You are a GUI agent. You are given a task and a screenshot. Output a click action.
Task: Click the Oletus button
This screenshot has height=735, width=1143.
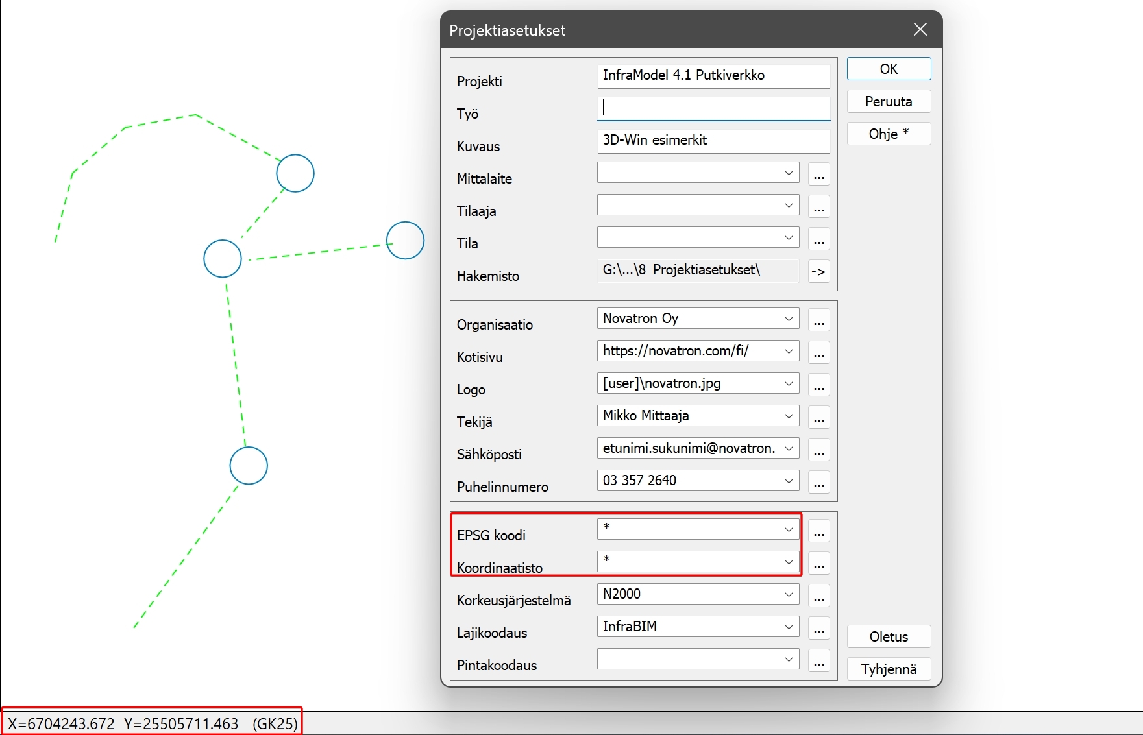pos(889,636)
